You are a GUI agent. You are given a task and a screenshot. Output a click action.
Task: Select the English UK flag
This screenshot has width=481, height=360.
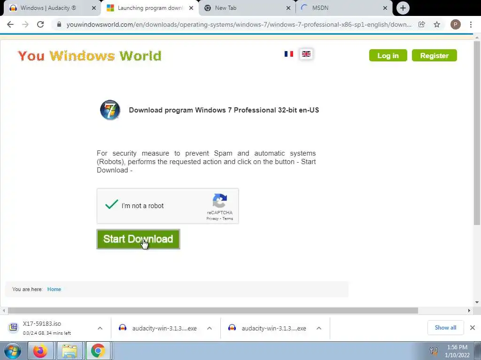tap(306, 54)
